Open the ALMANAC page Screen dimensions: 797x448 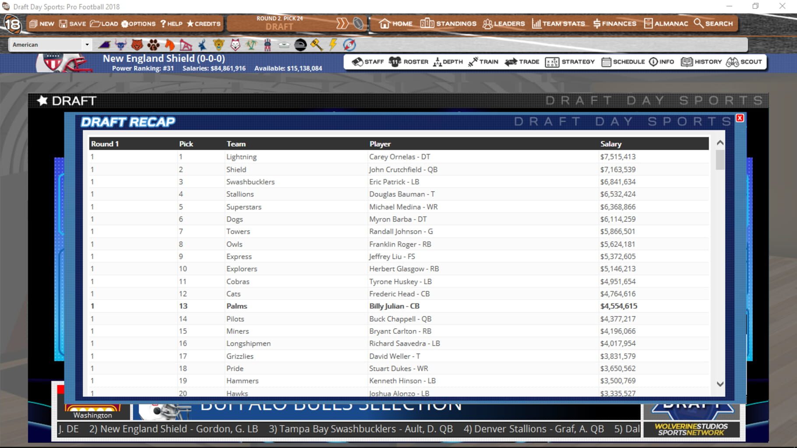pos(666,24)
